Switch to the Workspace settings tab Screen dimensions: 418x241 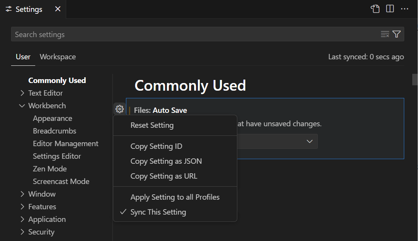(57, 57)
